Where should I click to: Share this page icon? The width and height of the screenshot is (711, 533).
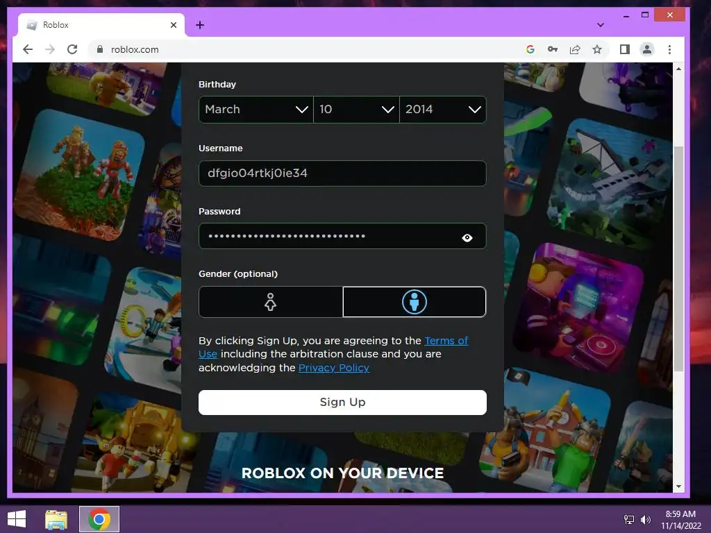(x=574, y=49)
